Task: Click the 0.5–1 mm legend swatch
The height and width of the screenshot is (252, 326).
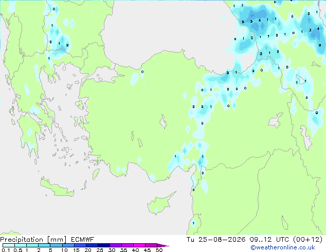Action: [x=21, y=245]
